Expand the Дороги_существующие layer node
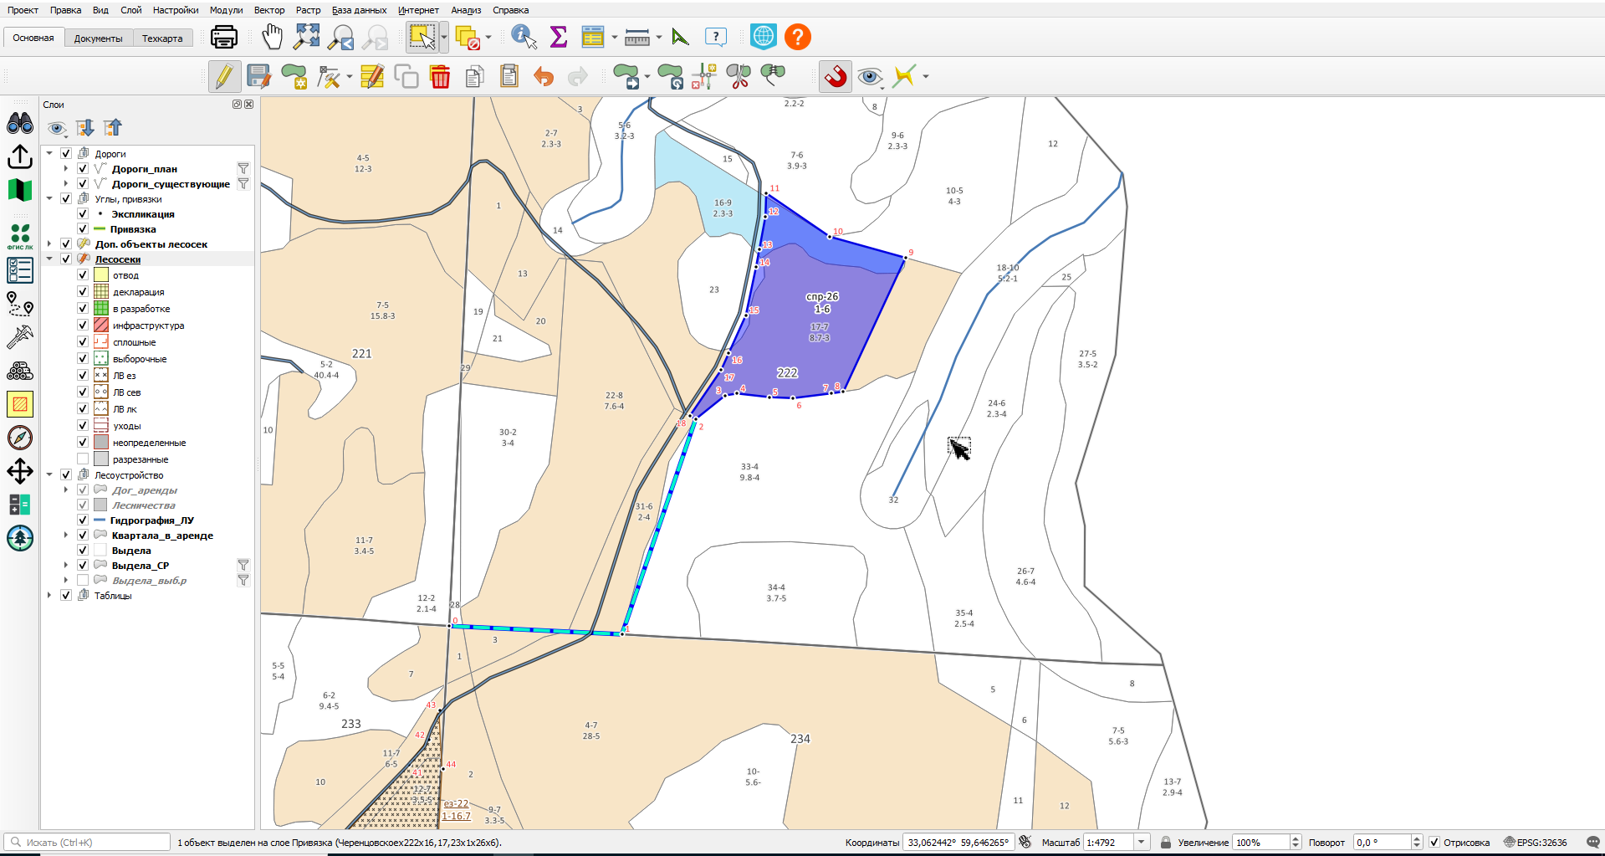Viewport: 1605px width, 856px height. click(x=66, y=184)
